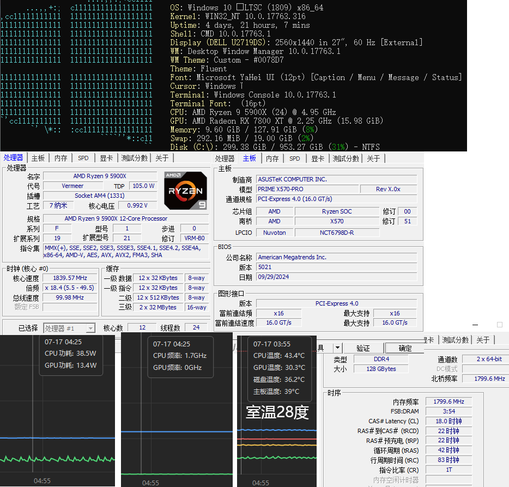Image resolution: width=509 pixels, height=487 pixels.
Task: Click the AMD Ryzen 9 logo image
Action: pyautogui.click(x=185, y=191)
